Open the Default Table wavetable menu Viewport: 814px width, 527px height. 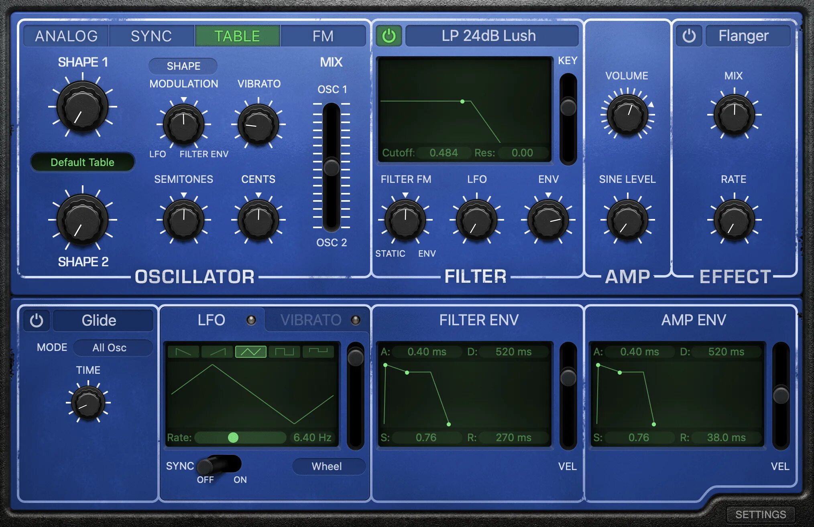pyautogui.click(x=83, y=162)
